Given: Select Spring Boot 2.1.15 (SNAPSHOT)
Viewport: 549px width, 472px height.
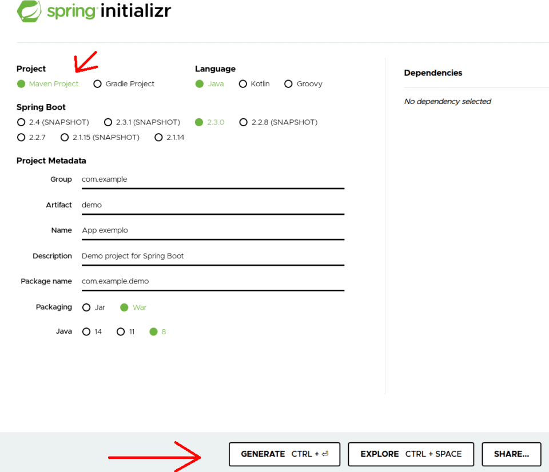Looking at the screenshot, I should pos(100,138).
